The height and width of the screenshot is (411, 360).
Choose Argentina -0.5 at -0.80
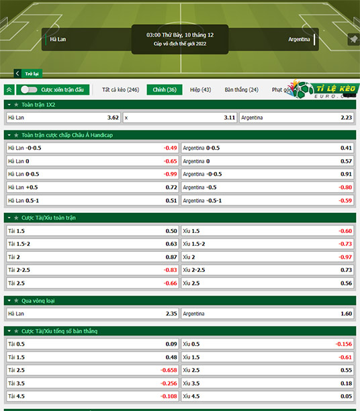(267, 187)
